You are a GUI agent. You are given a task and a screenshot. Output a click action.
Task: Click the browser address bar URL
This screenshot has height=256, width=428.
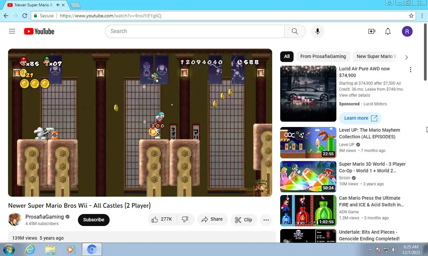point(110,16)
